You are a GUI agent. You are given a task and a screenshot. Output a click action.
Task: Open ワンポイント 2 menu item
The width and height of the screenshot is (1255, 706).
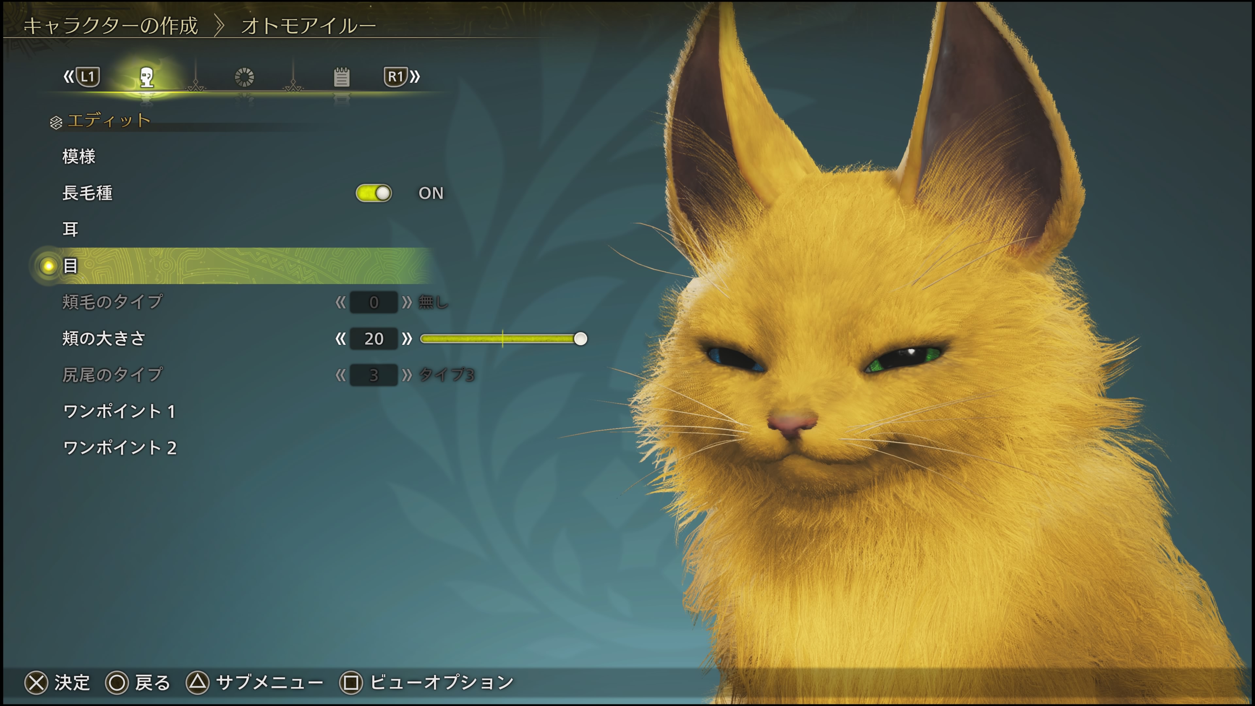(120, 448)
